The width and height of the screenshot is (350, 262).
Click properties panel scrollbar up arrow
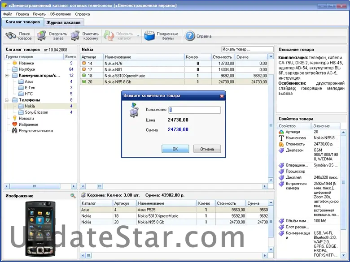(343, 132)
